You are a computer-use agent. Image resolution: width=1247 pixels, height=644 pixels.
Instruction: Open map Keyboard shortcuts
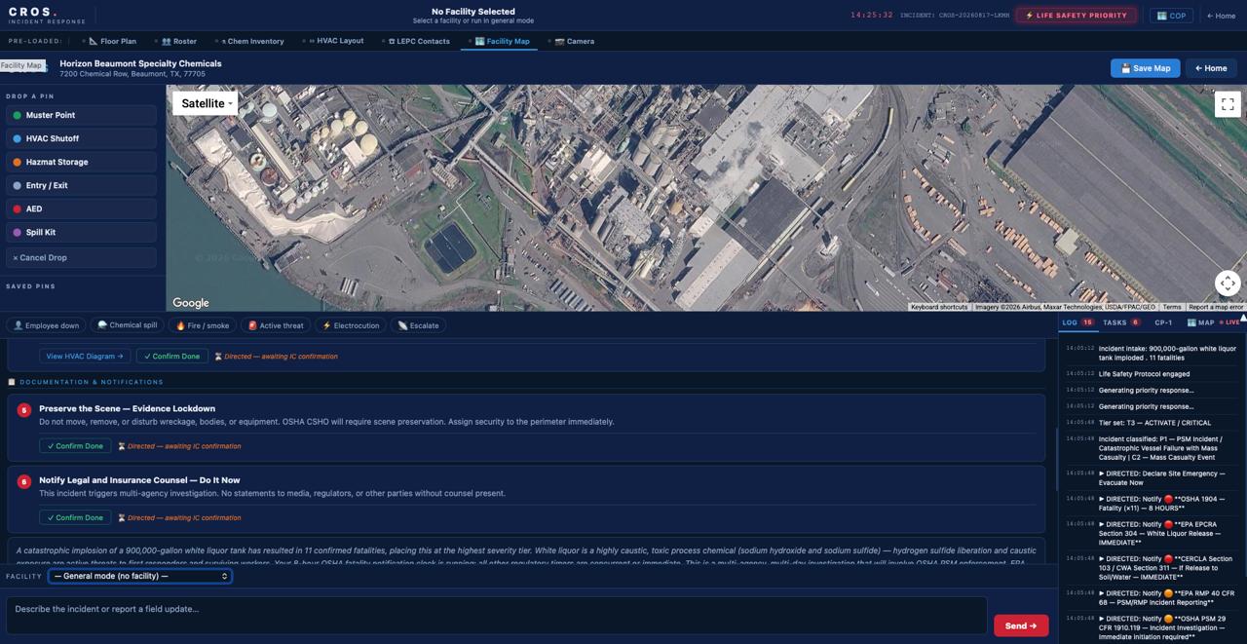(939, 307)
